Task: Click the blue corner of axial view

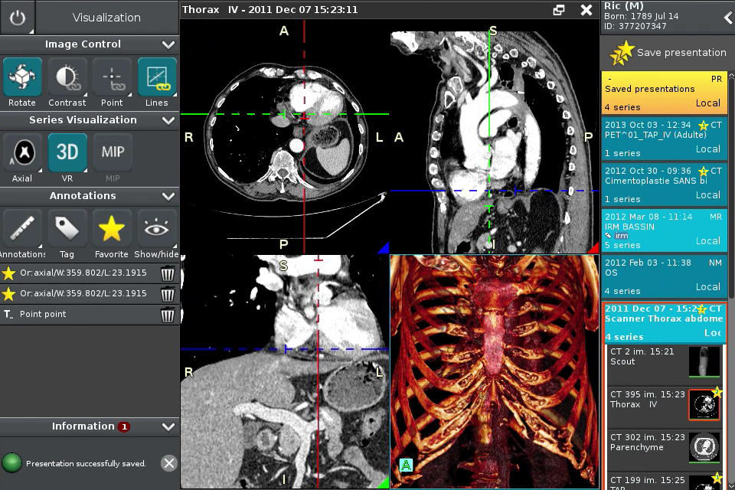Action: (x=384, y=248)
